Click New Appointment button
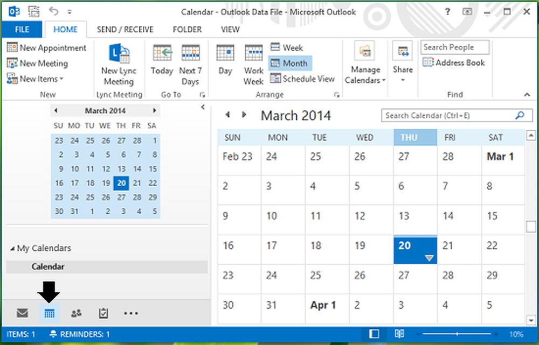 point(46,48)
